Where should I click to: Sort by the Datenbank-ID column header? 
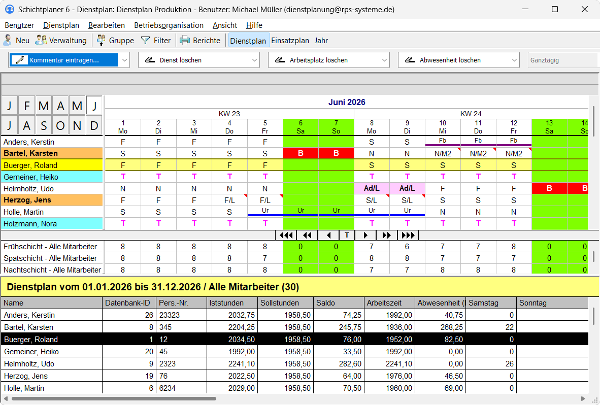[129, 303]
